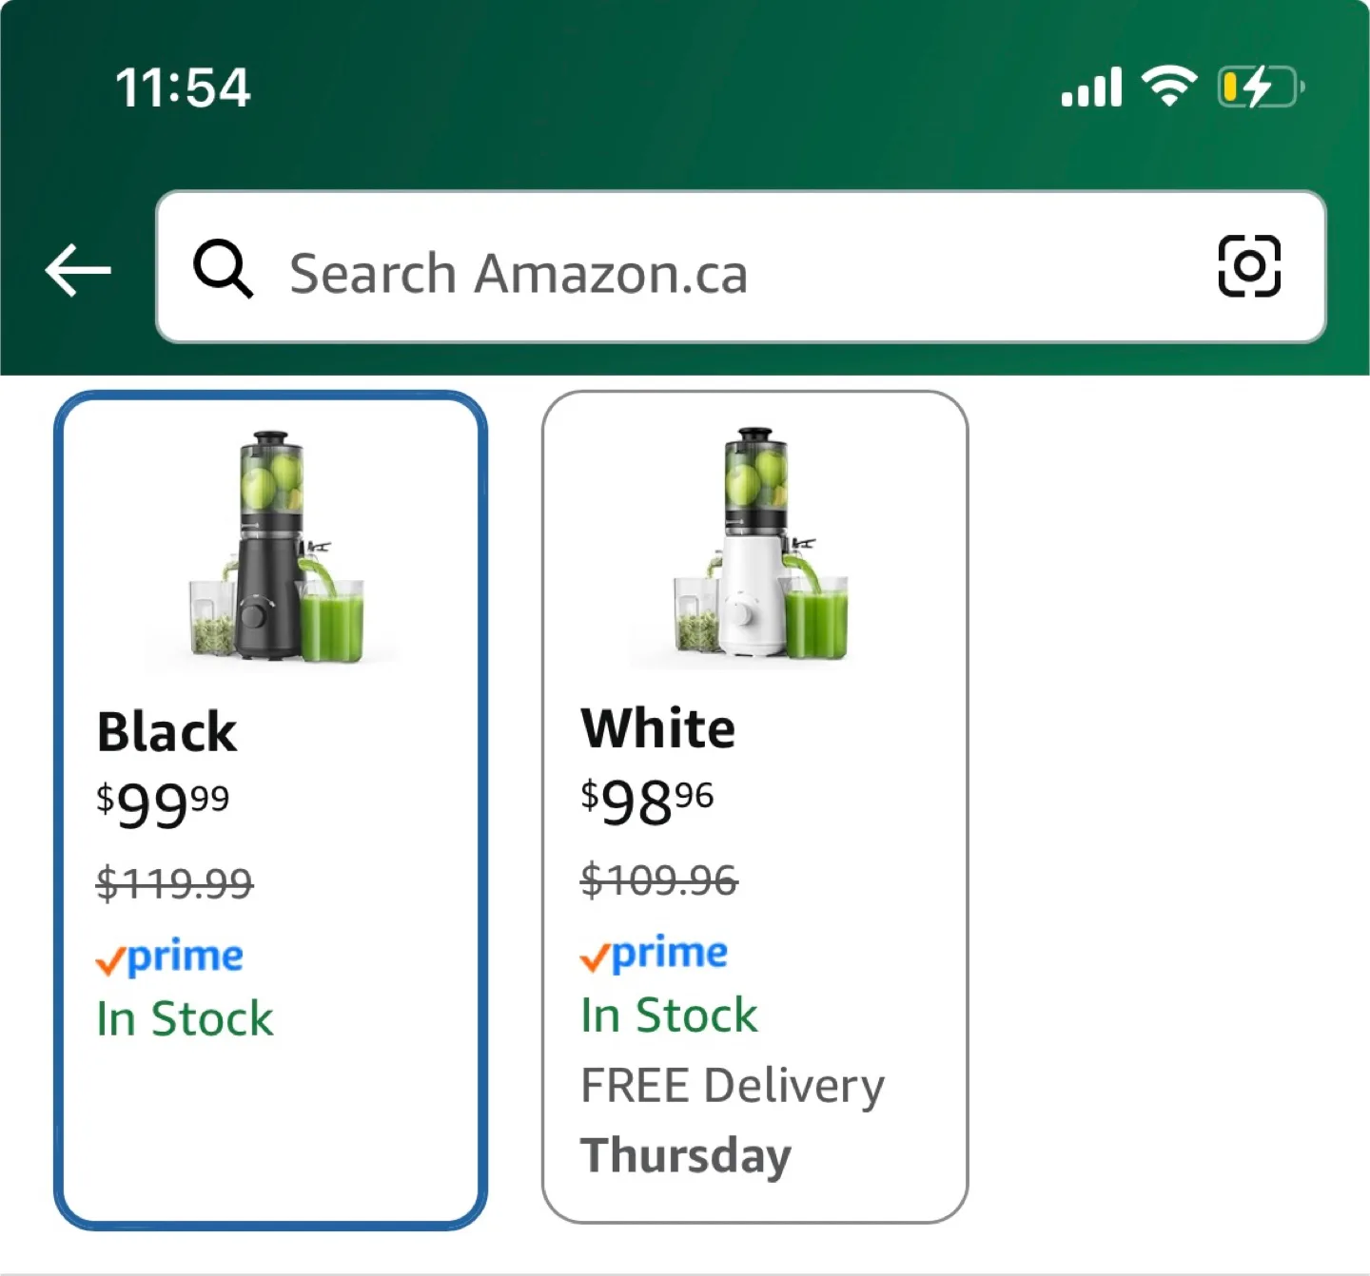Tap the 11:54 clock in status bar
The height and width of the screenshot is (1276, 1370).
183,87
